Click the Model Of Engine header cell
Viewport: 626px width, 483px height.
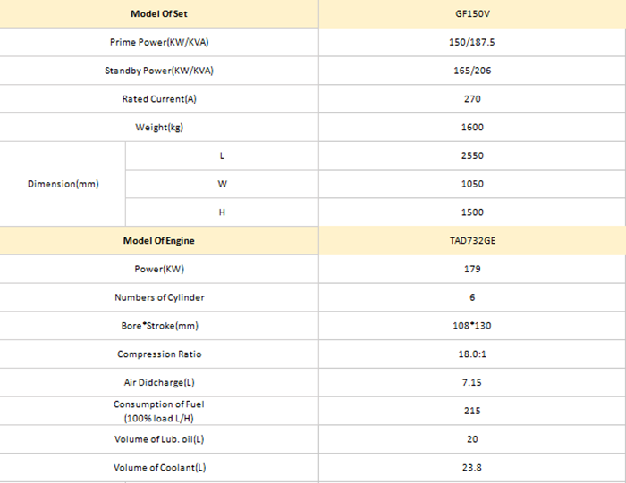159,241
